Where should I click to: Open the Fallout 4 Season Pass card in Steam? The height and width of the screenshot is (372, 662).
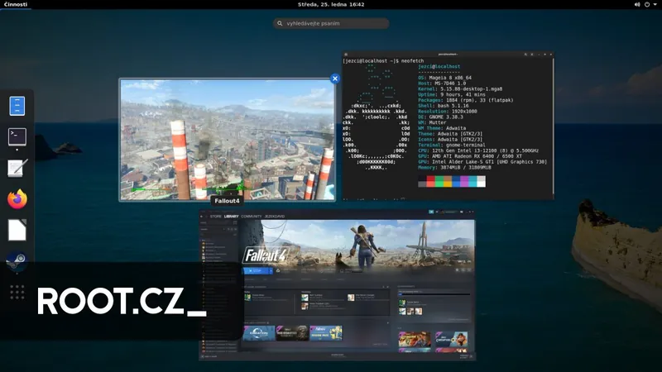pyautogui.click(x=326, y=333)
